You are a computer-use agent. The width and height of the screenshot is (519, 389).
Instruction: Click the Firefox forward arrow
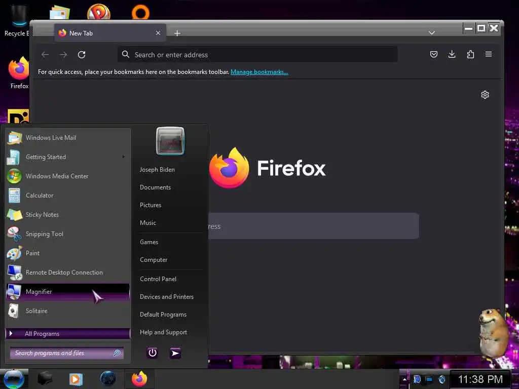(x=63, y=55)
